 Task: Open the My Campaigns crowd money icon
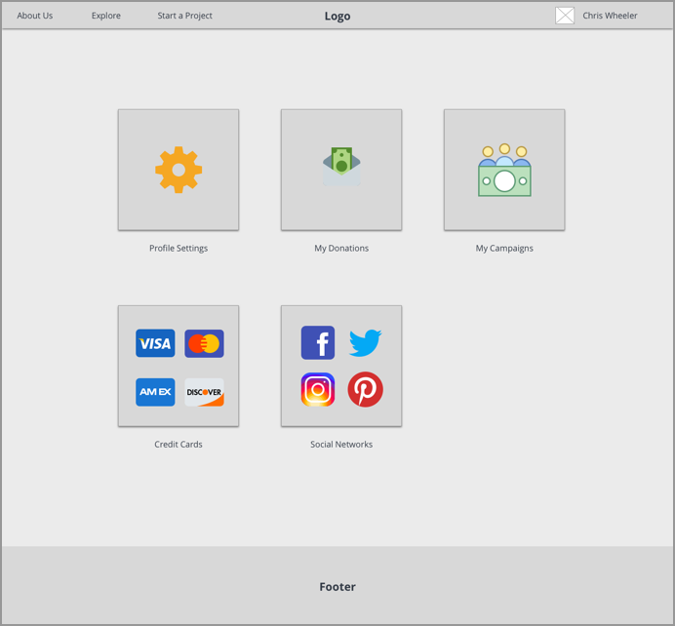[504, 170]
